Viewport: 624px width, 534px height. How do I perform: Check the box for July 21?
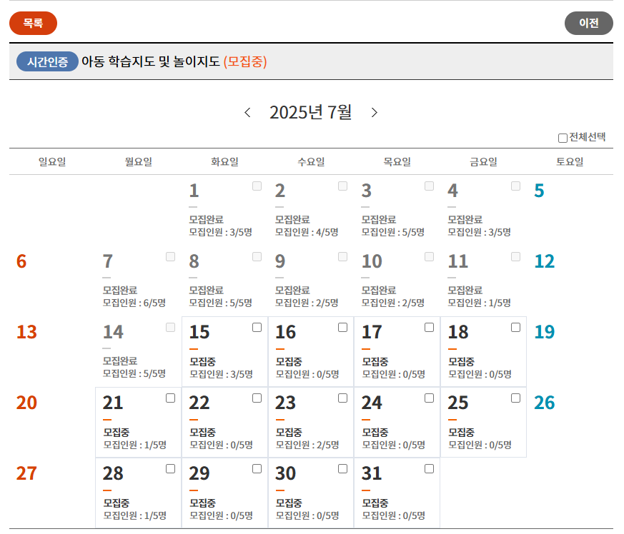point(170,398)
